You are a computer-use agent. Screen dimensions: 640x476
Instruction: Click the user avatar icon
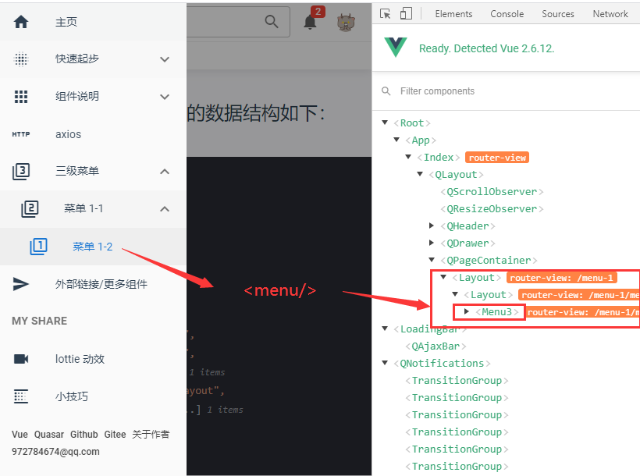[x=346, y=22]
